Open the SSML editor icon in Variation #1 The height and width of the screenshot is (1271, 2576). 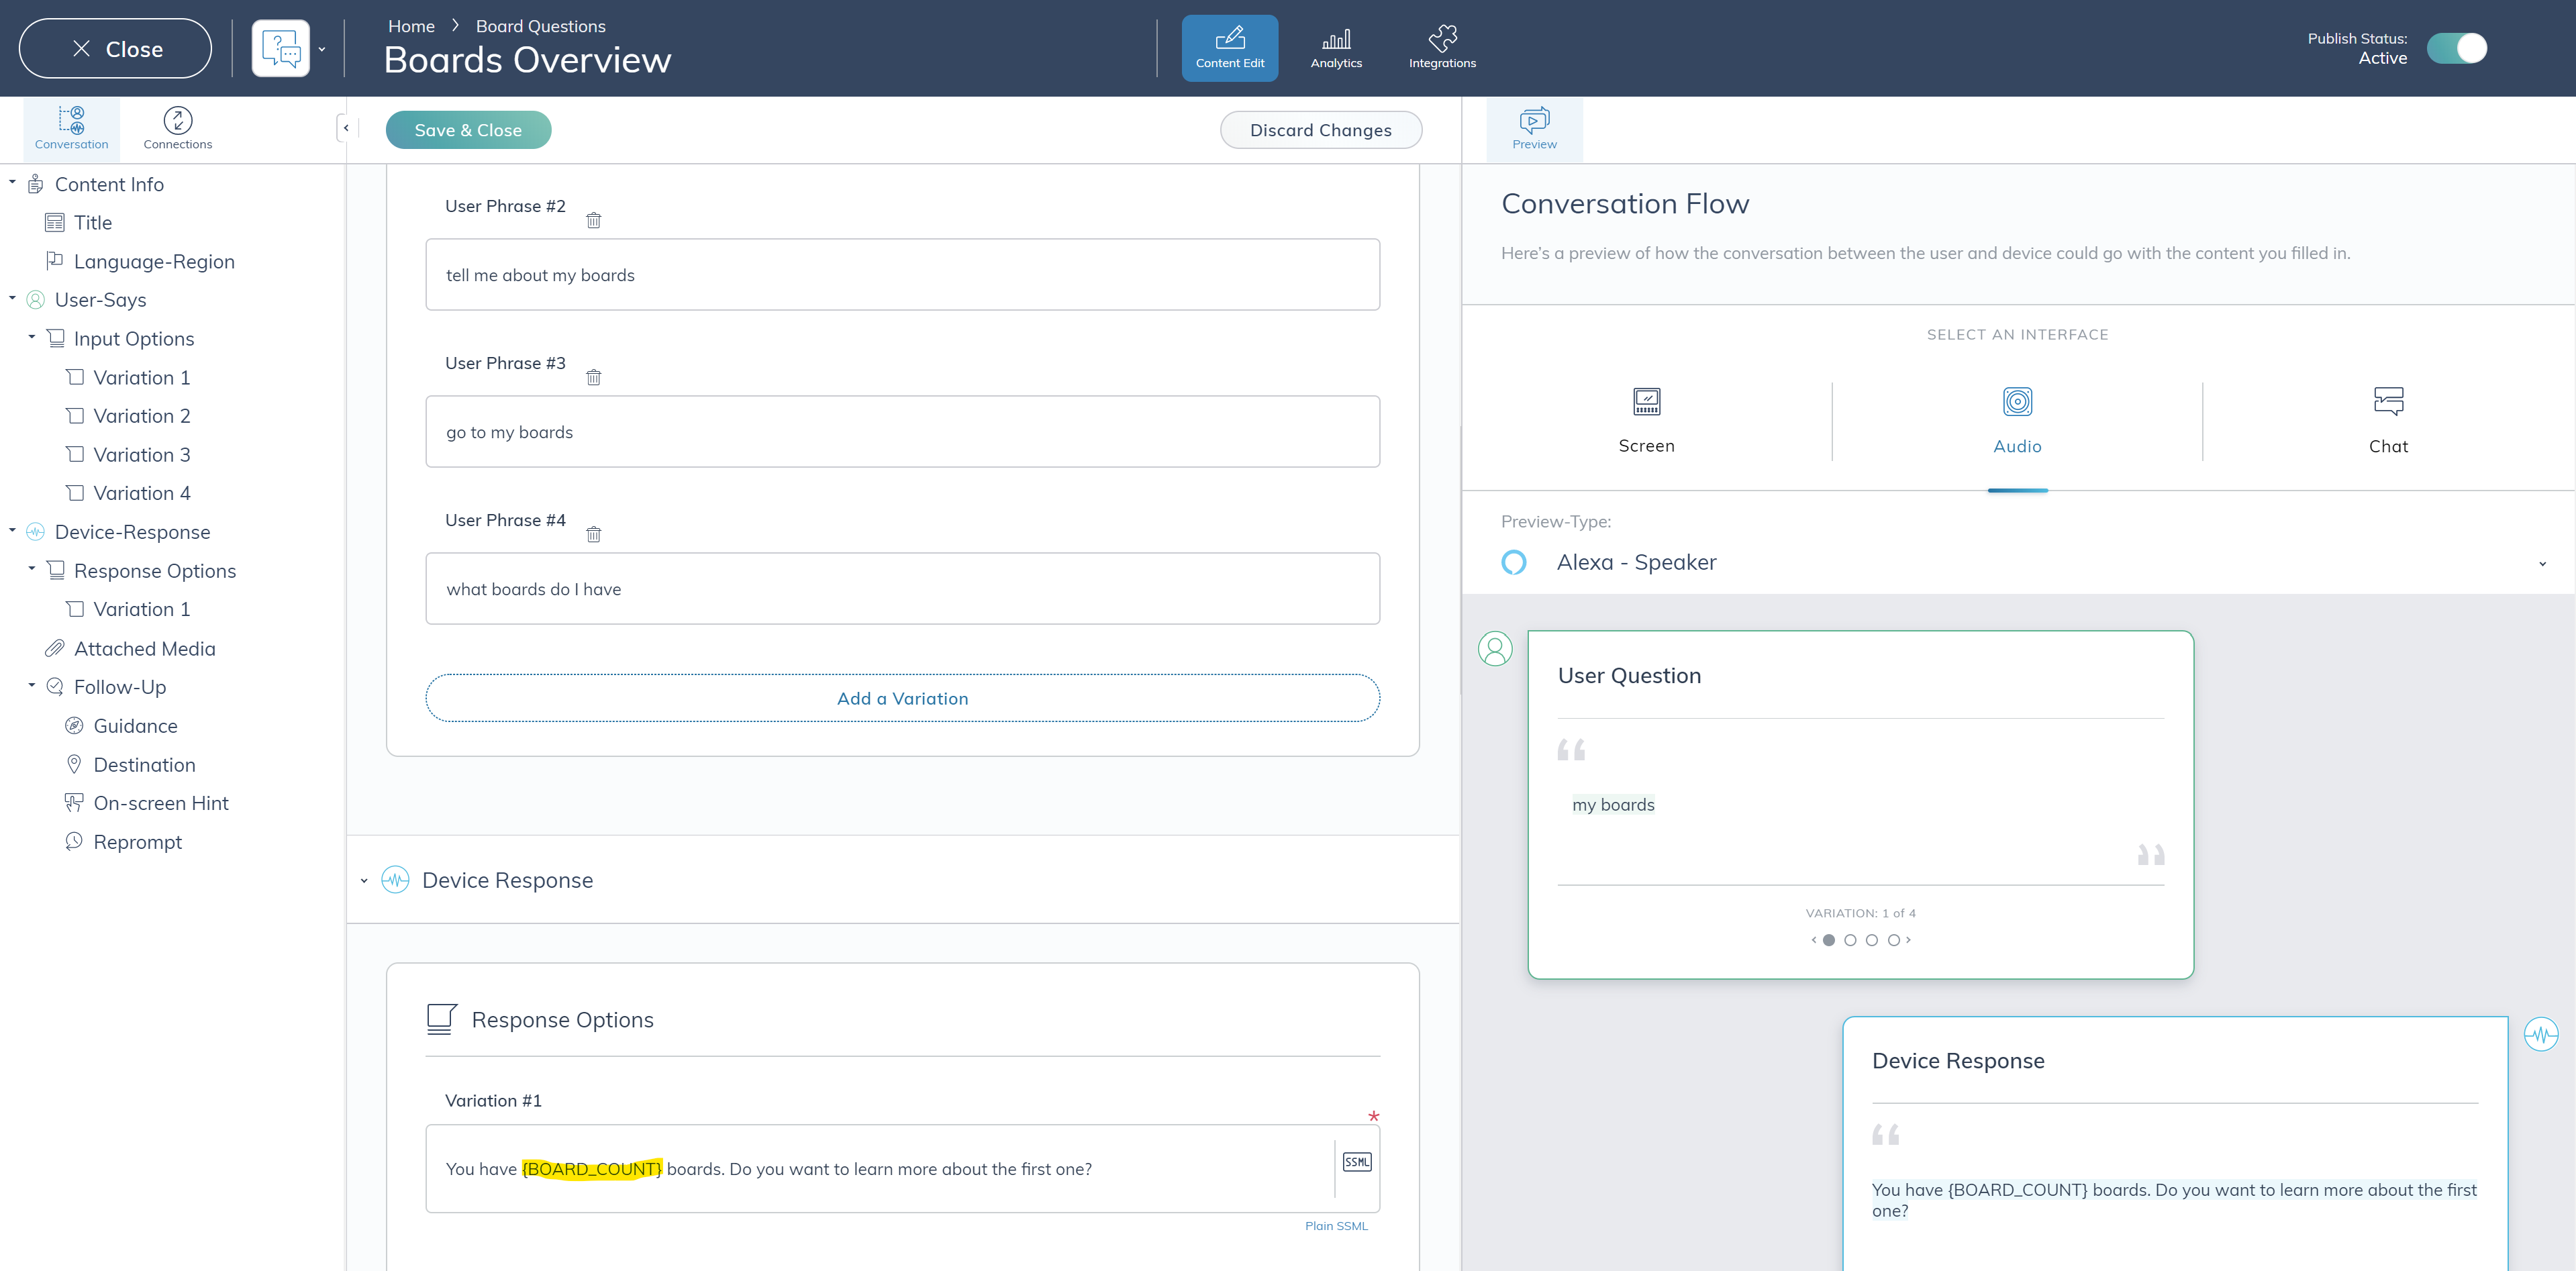1356,1162
